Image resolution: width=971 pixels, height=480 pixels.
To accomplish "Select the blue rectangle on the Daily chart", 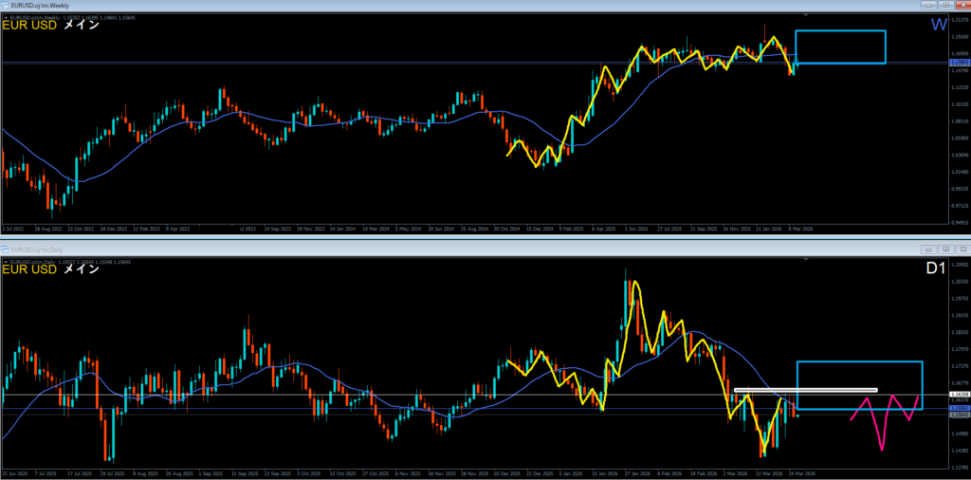I will click(x=859, y=362).
